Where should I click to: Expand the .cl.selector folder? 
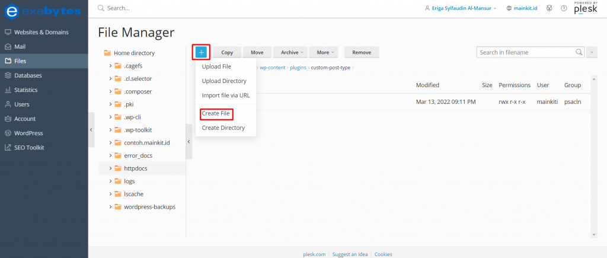(110, 79)
